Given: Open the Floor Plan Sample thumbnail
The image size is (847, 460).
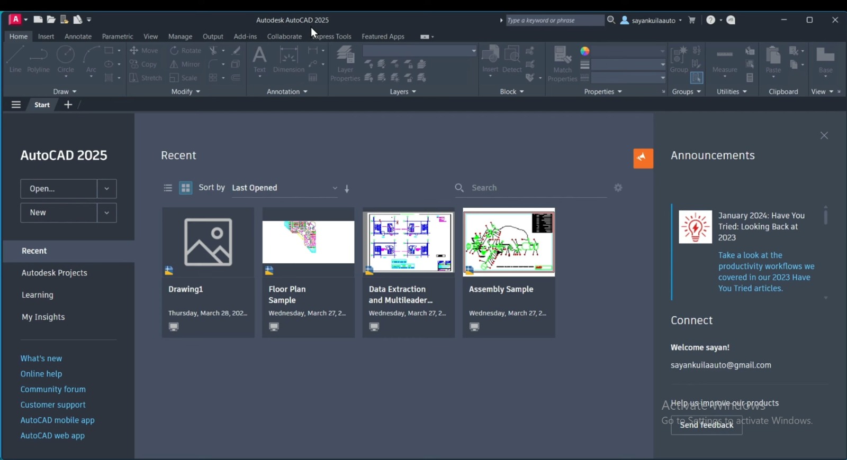Looking at the screenshot, I should [x=308, y=242].
